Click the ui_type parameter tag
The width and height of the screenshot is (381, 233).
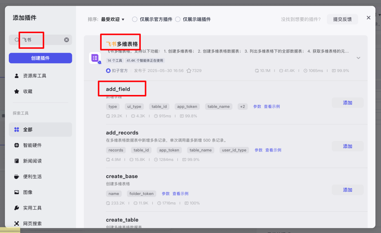pos(134,107)
